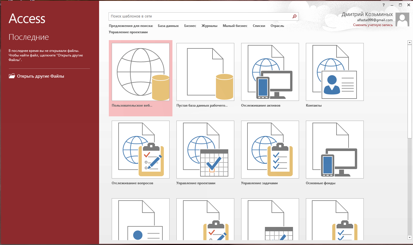
Task: Open the Основные фонды template icon
Action: coord(335,150)
